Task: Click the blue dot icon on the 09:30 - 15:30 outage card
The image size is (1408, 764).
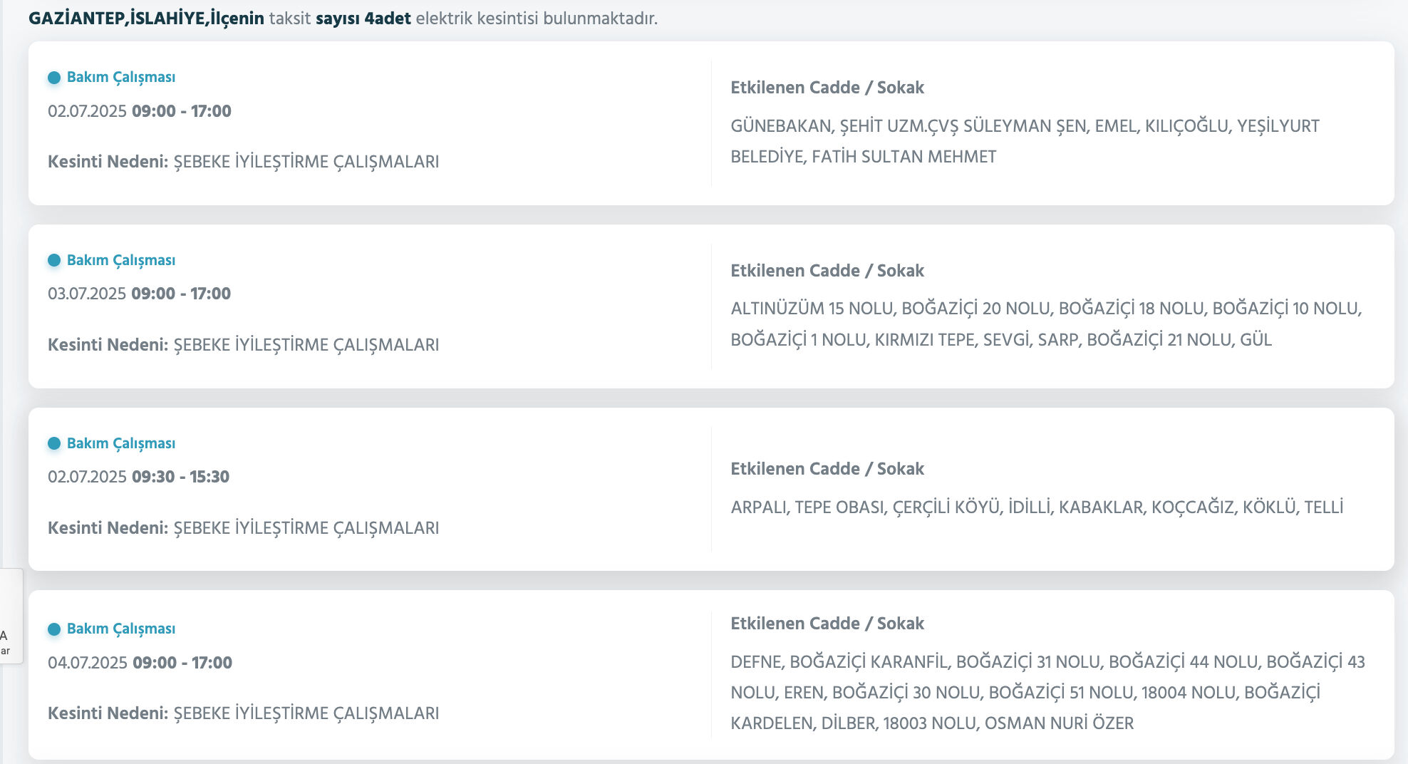Action: pos(53,443)
